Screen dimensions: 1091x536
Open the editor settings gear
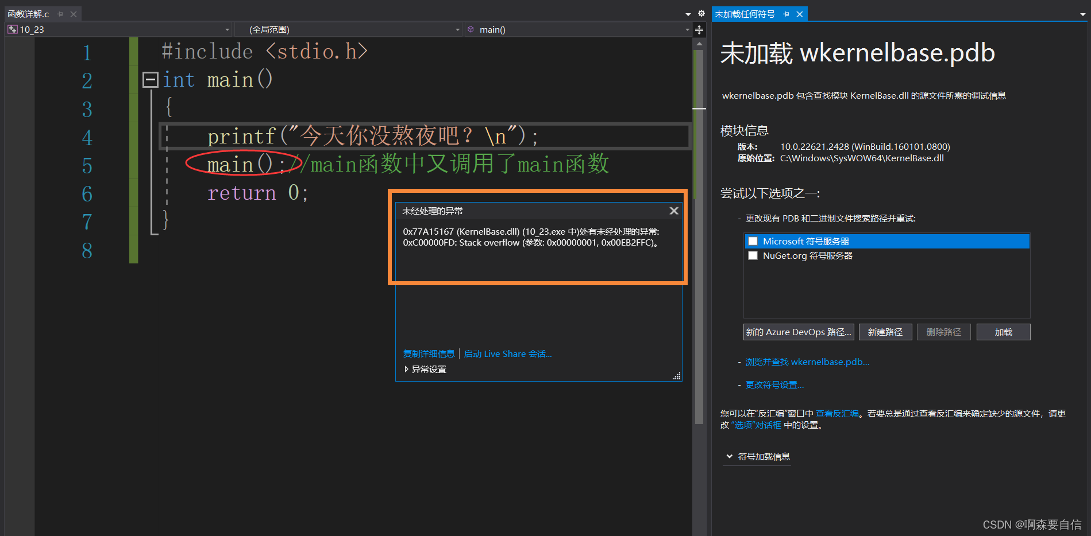coord(701,13)
